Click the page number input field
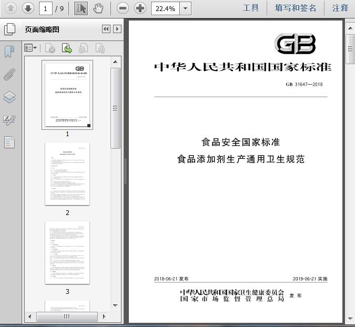Viewport: 355px width, 327px height. 46,8
